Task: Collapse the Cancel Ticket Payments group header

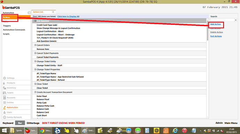Action: pos(35,53)
